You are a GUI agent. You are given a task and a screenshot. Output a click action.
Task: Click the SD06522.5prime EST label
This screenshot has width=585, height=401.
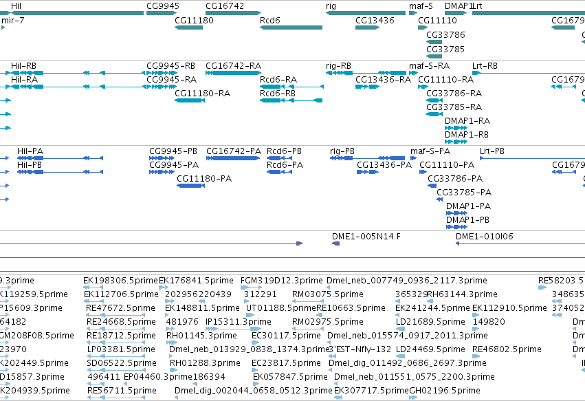122,363
